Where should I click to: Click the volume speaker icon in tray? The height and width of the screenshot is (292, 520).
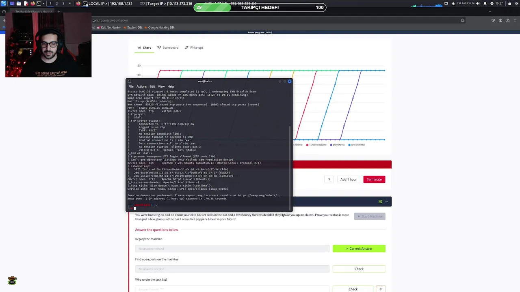[477, 4]
